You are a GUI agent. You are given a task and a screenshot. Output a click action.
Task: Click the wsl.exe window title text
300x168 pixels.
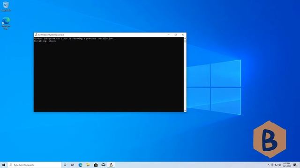coord(51,35)
